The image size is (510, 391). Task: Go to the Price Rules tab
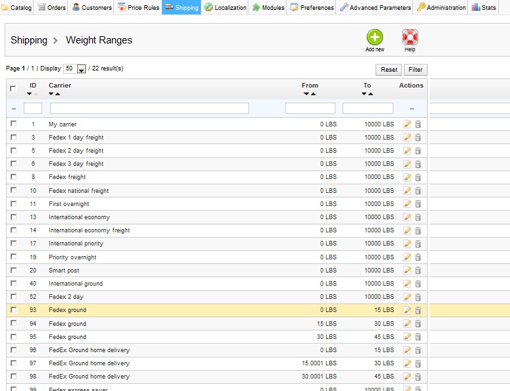(x=138, y=7)
